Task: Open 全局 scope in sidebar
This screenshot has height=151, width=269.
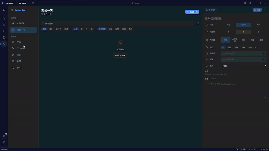Action: 23,42
